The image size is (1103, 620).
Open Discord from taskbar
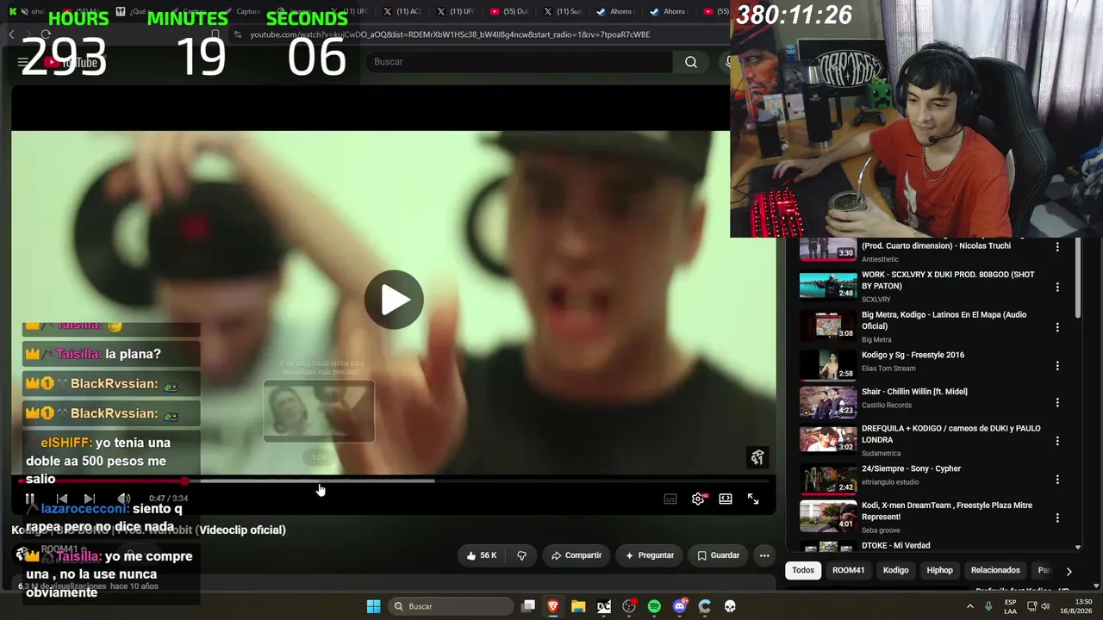pos(680,606)
